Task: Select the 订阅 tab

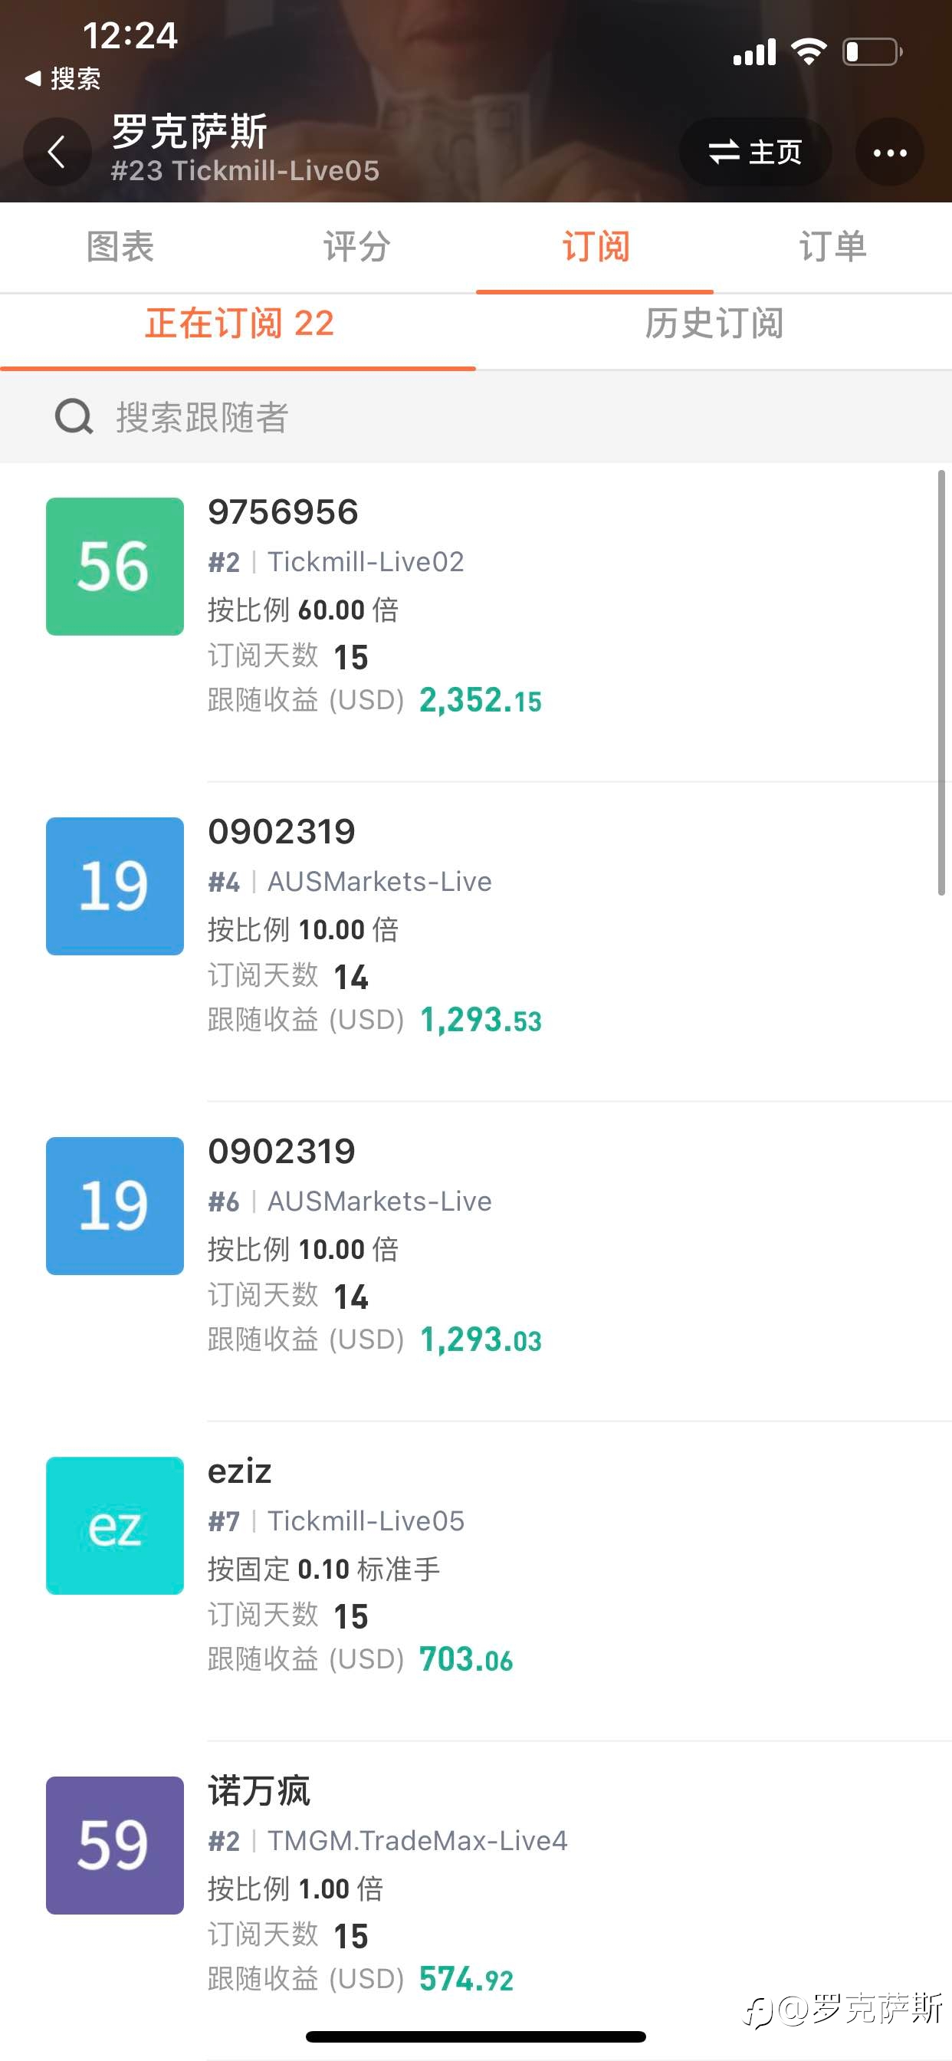Action: pyautogui.click(x=596, y=246)
